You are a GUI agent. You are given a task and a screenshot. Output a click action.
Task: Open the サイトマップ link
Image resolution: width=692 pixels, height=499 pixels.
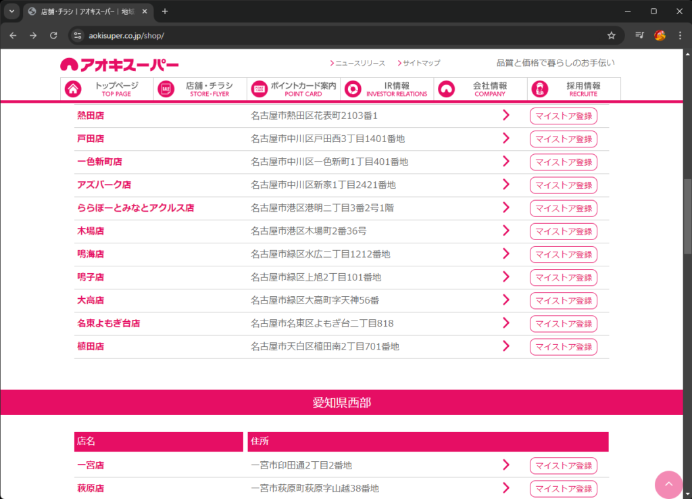419,63
